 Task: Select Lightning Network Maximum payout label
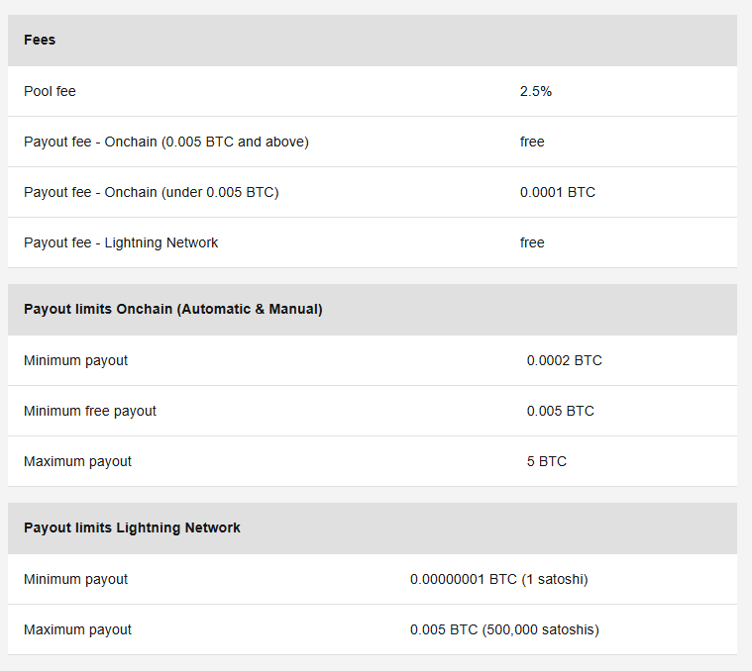pyautogui.click(x=77, y=629)
